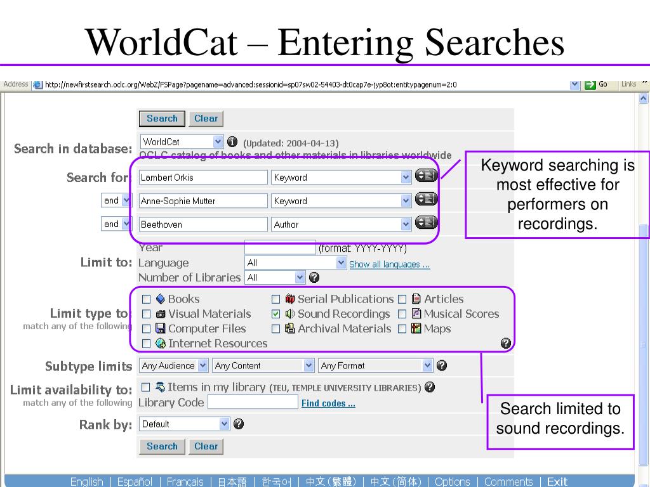Check the Internet Resources checkbox
This screenshot has width=650, height=487.
(147, 344)
